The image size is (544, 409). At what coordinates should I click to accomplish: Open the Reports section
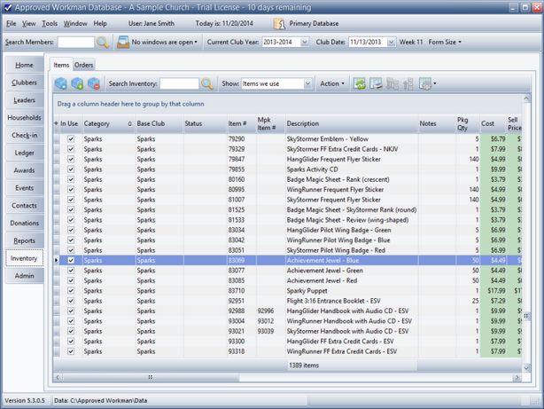[24, 240]
